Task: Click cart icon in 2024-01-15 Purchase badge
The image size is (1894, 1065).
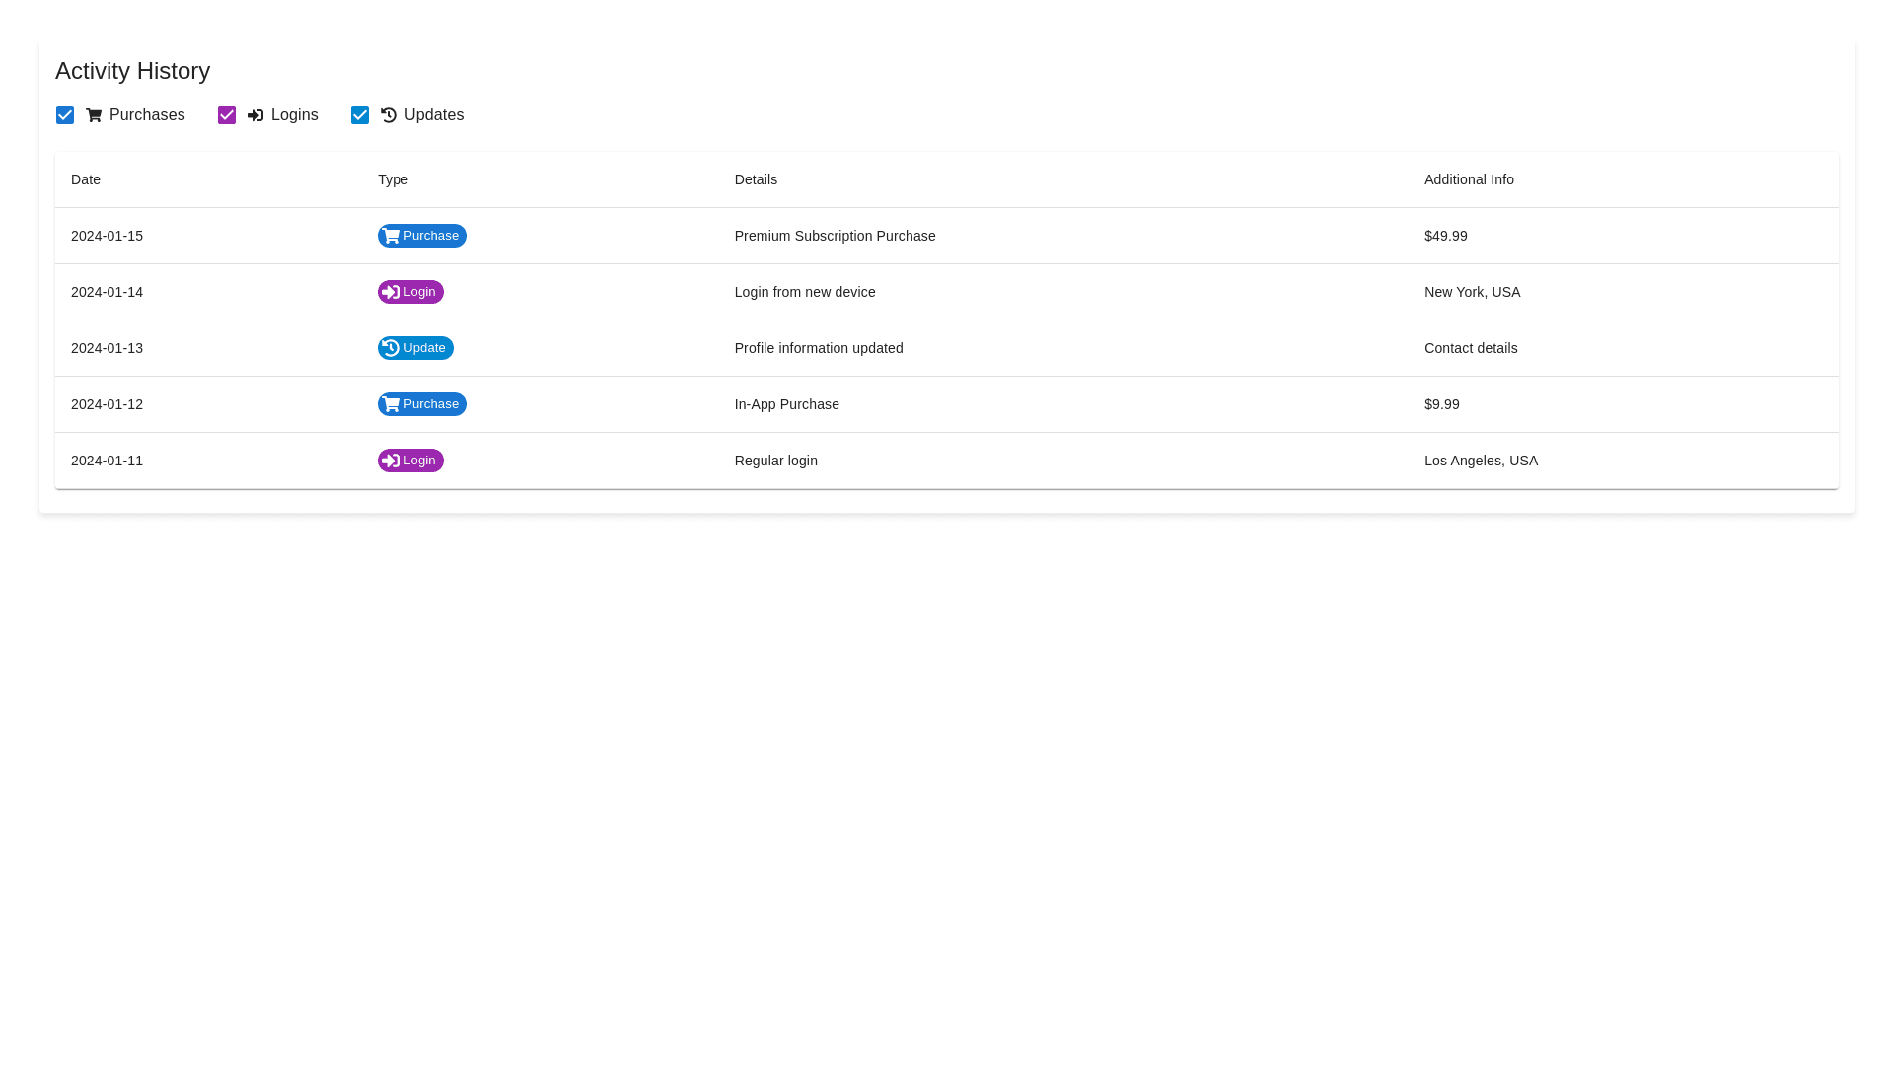Action: (392, 236)
